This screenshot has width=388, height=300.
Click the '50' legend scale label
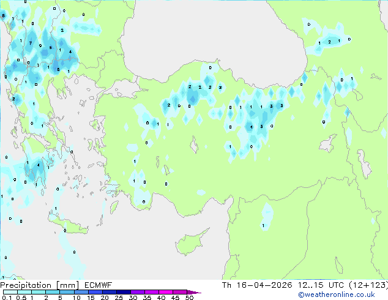189,298
